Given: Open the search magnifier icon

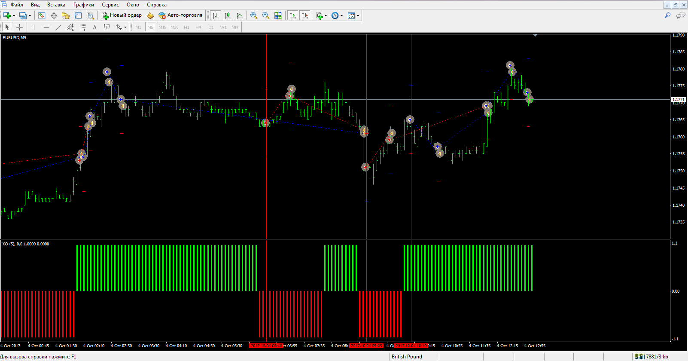Looking at the screenshot, I should 668,15.
